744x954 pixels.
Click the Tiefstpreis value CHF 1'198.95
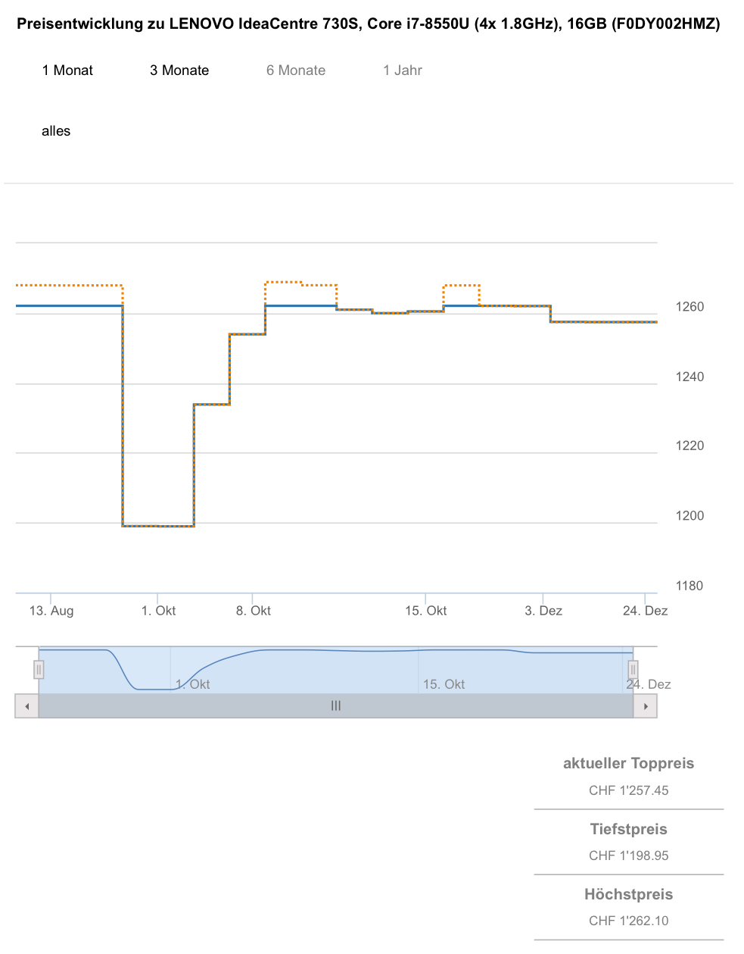(x=629, y=855)
